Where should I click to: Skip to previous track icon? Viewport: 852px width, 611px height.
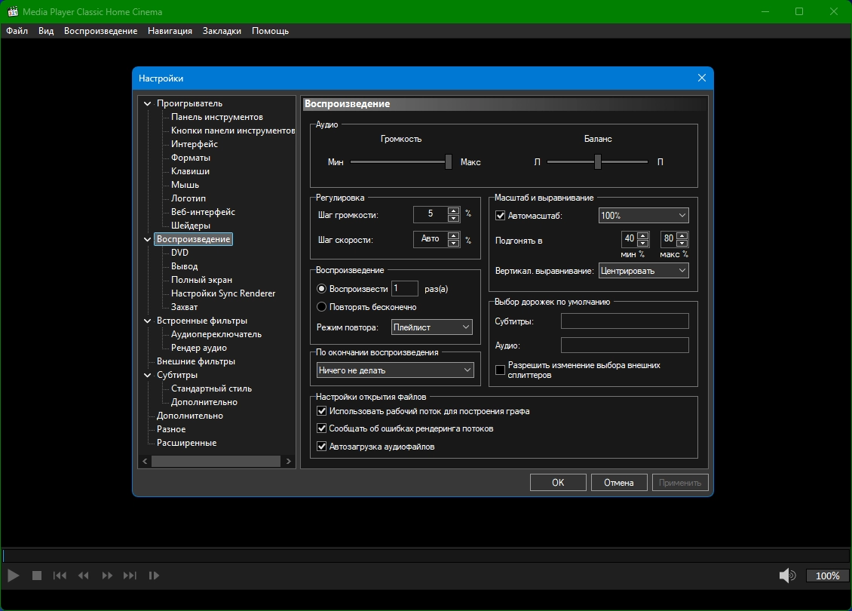coord(60,576)
